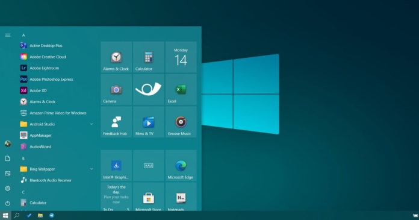Open the Microsoft Edge tile
The height and width of the screenshot is (220, 419).
(x=181, y=166)
